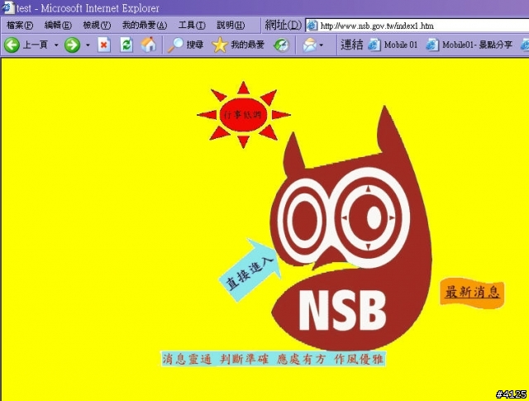Open the 工具(T) menu

pos(192,26)
